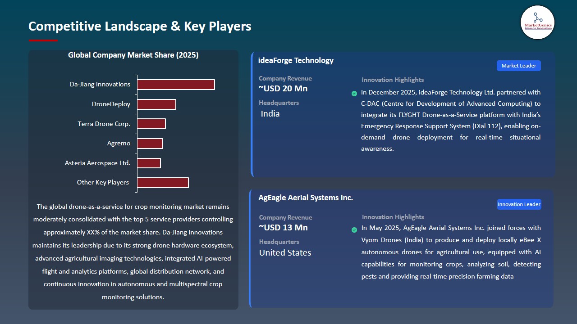Click the ideaForge C-DAC partnership paragraph

click(451, 121)
